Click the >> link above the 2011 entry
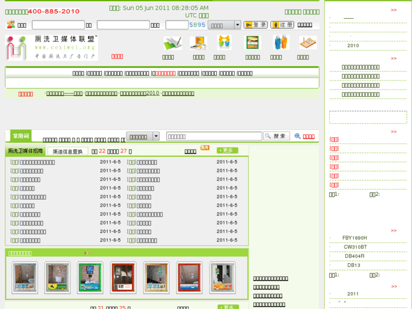The image size is (412, 309). (394, 286)
